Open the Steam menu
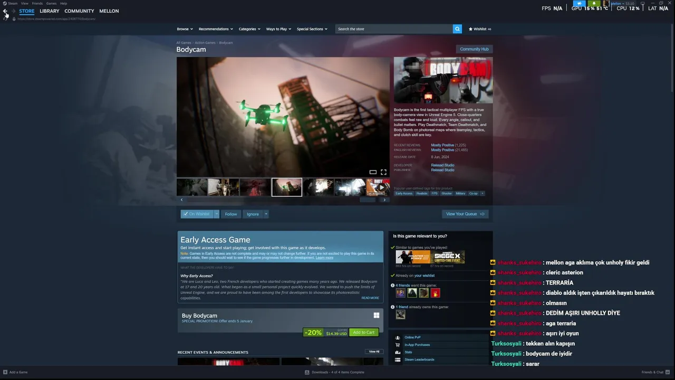This screenshot has width=675, height=380. point(13,3)
